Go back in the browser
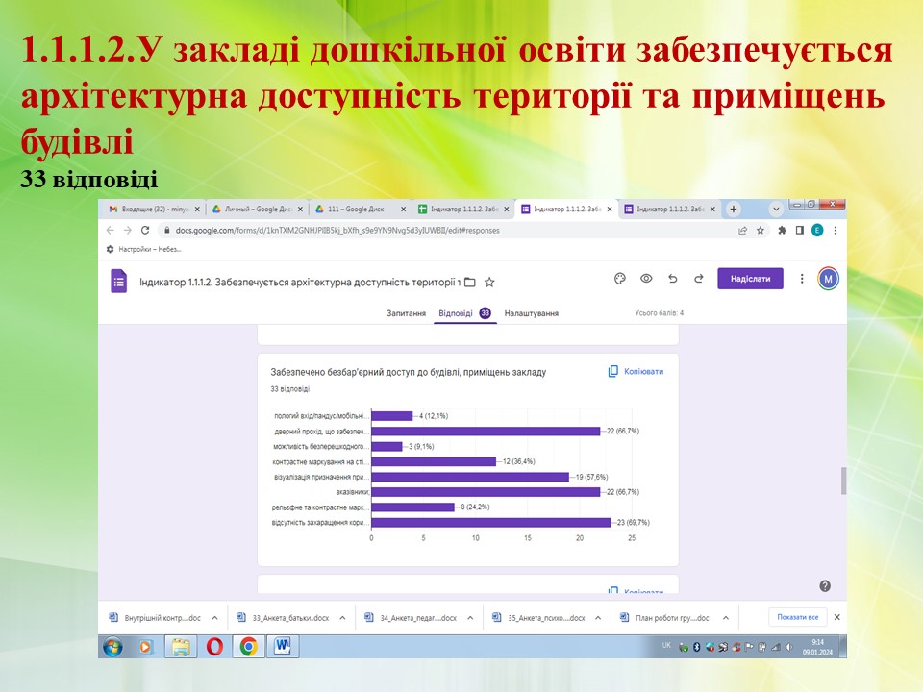The width and height of the screenshot is (923, 692). pos(110,230)
